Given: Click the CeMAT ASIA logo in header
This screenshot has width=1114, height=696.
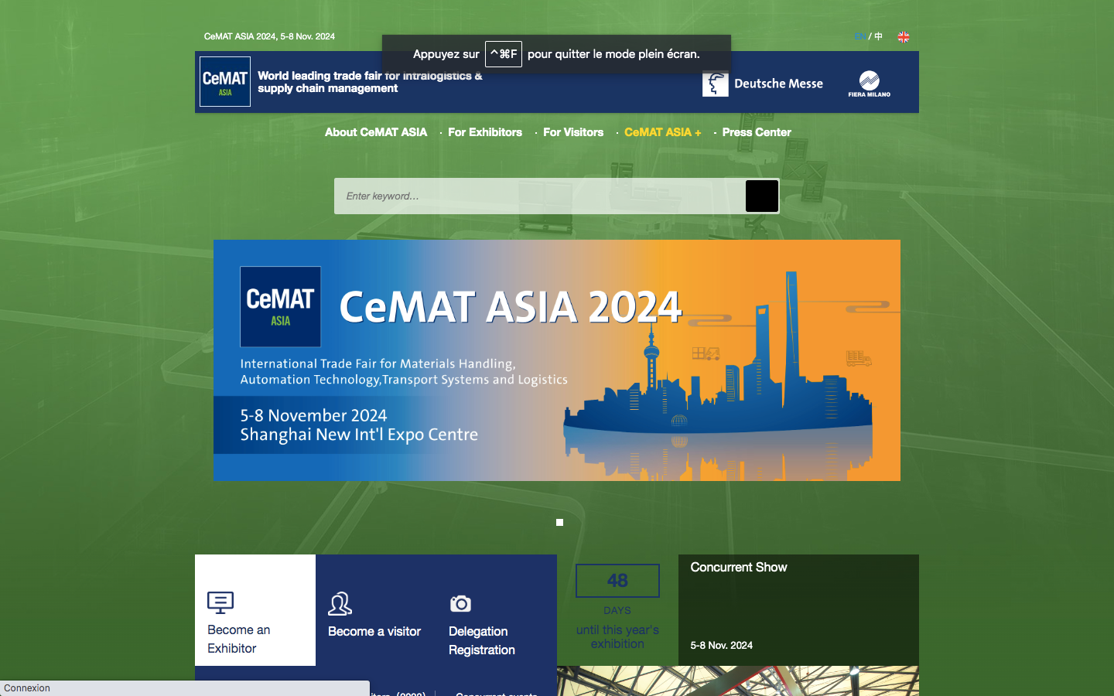Looking at the screenshot, I should point(224,81).
